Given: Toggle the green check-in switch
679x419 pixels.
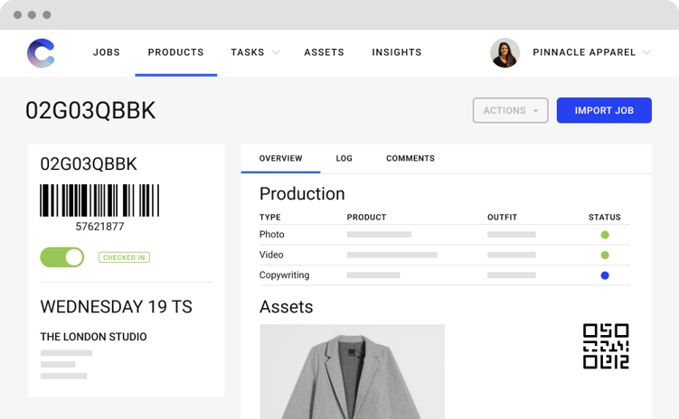Looking at the screenshot, I should click(62, 257).
